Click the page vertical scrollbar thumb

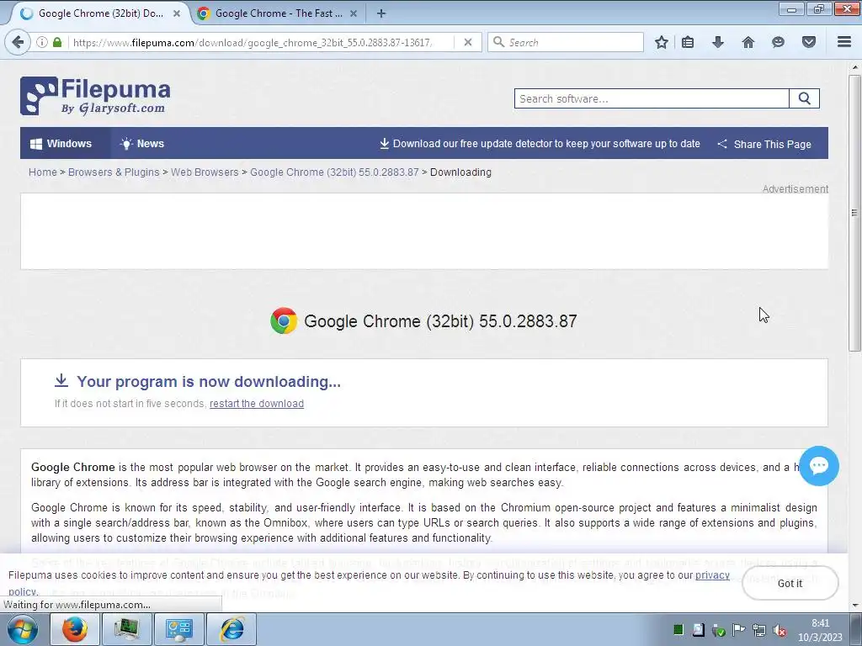(854, 213)
